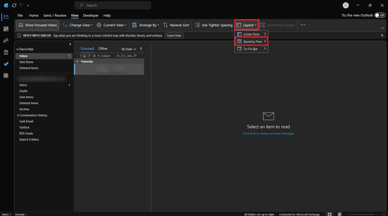The image size is (388, 216).
Task: Click here to always preview messages
Action: point(268,133)
